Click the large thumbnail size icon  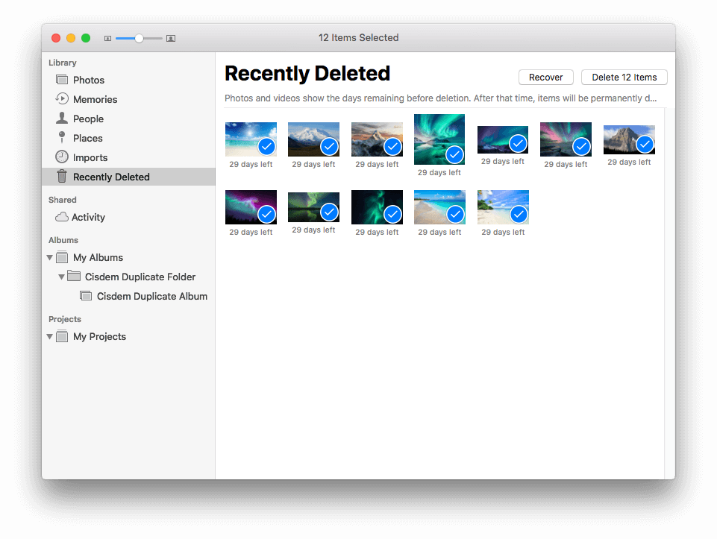point(170,37)
